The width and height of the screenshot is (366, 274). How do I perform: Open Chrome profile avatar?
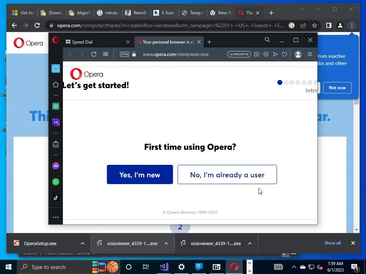point(340,25)
